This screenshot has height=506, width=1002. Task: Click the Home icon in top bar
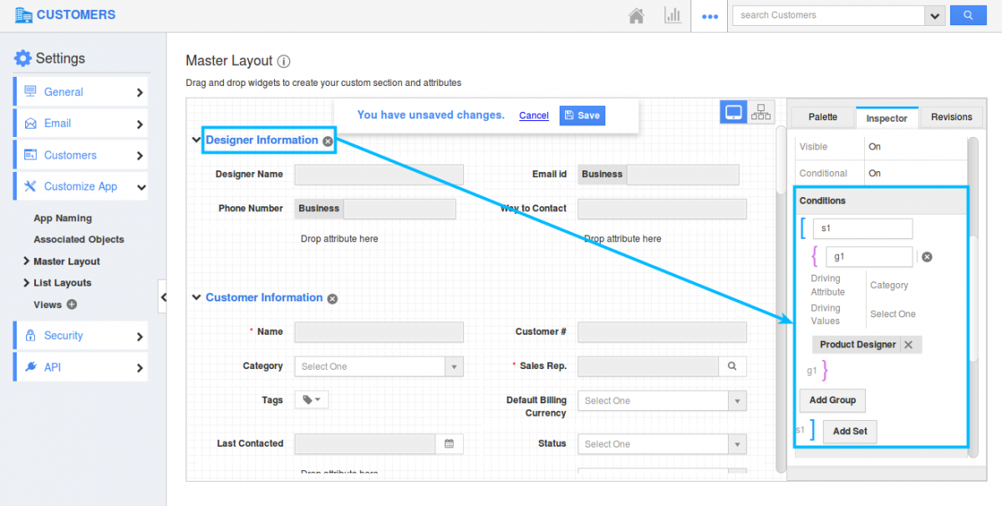(637, 15)
